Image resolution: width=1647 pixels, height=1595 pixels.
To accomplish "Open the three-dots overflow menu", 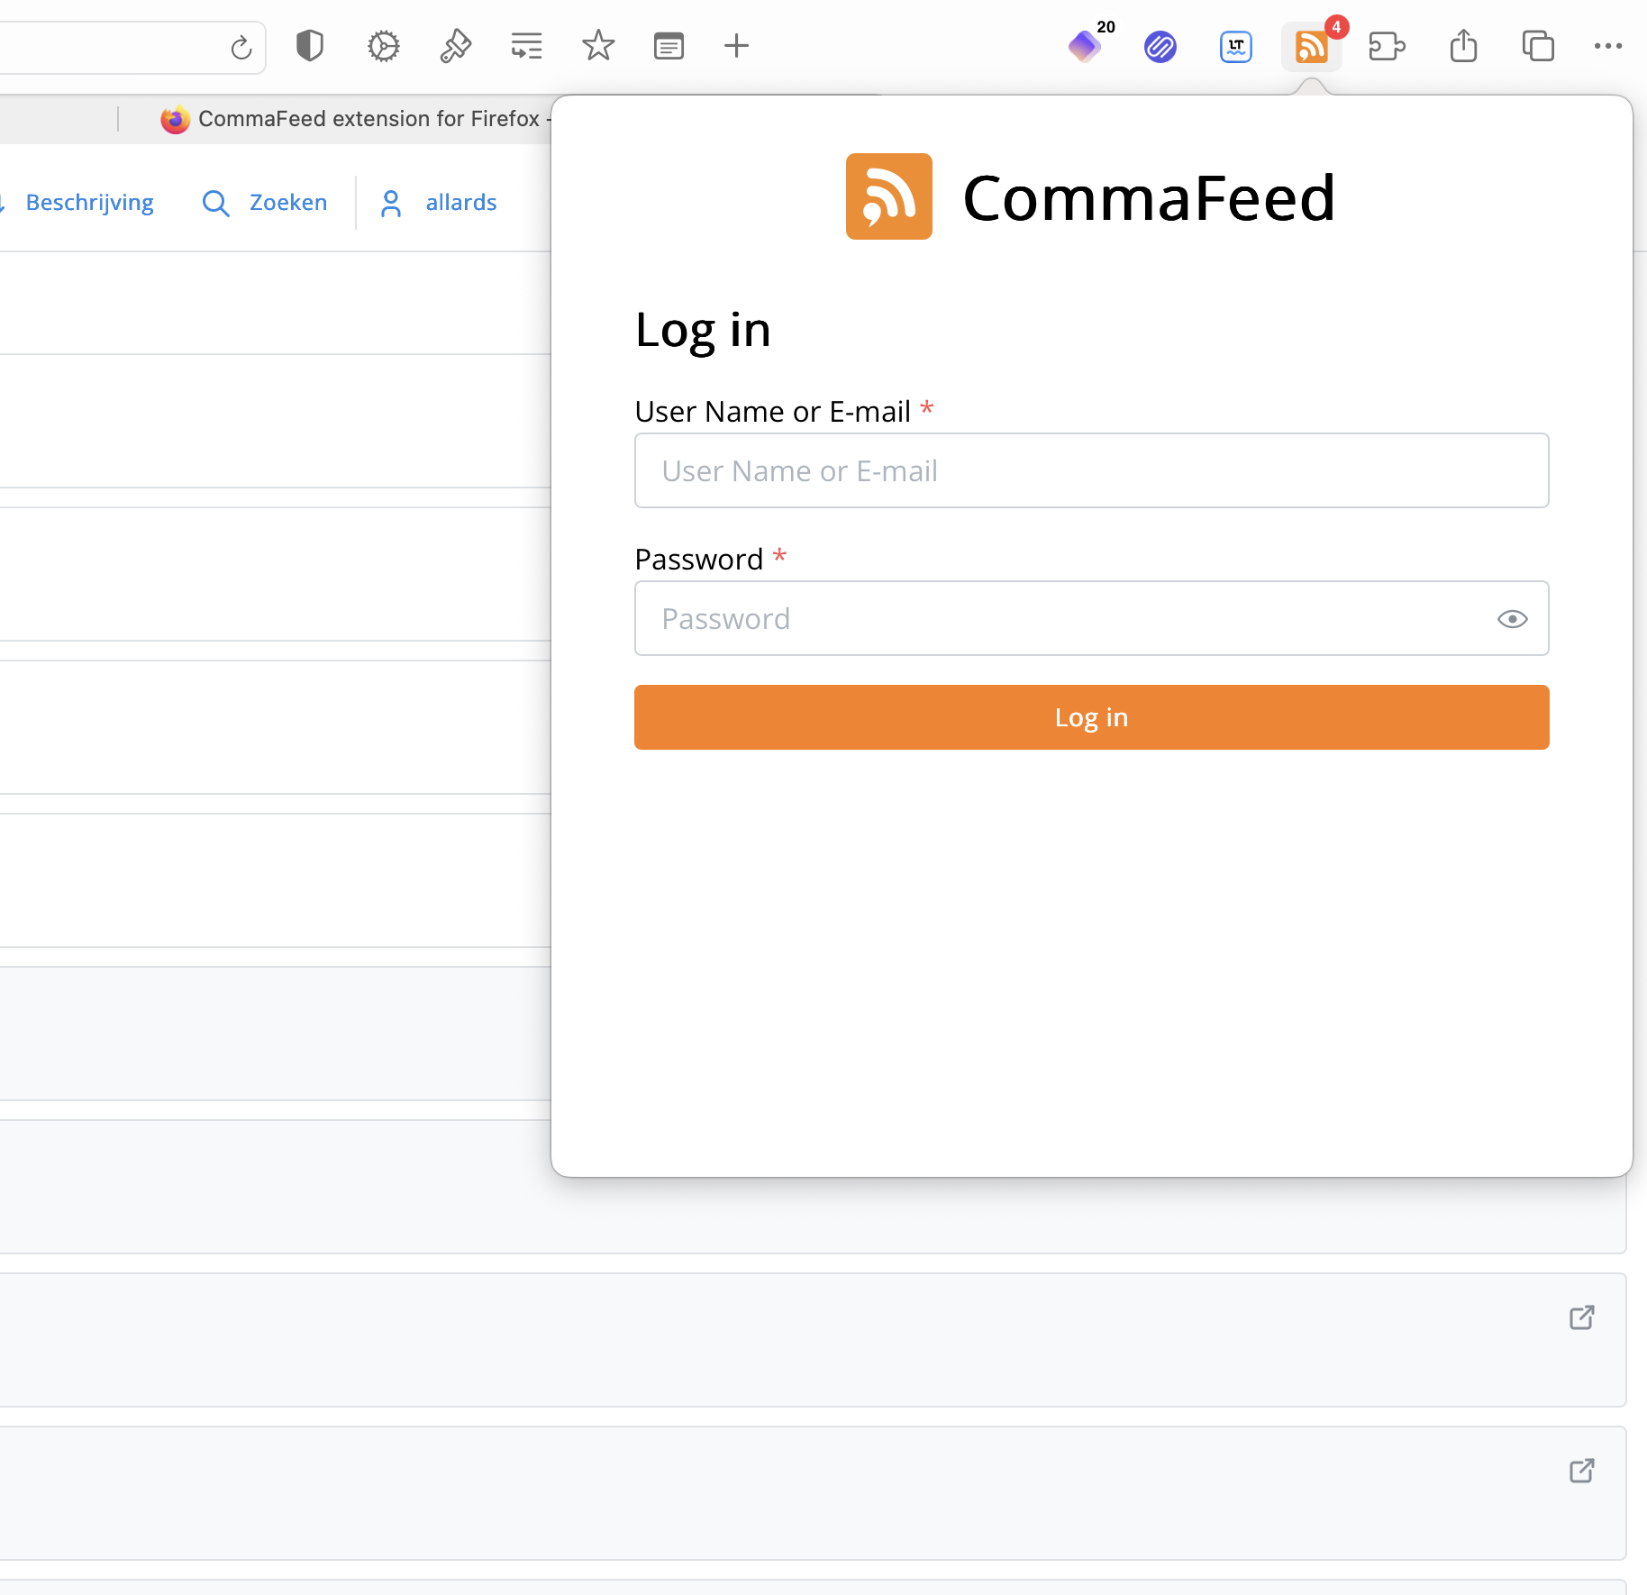I will click(x=1607, y=46).
